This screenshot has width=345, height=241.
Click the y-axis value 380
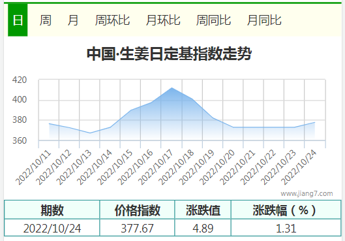click(x=20, y=120)
